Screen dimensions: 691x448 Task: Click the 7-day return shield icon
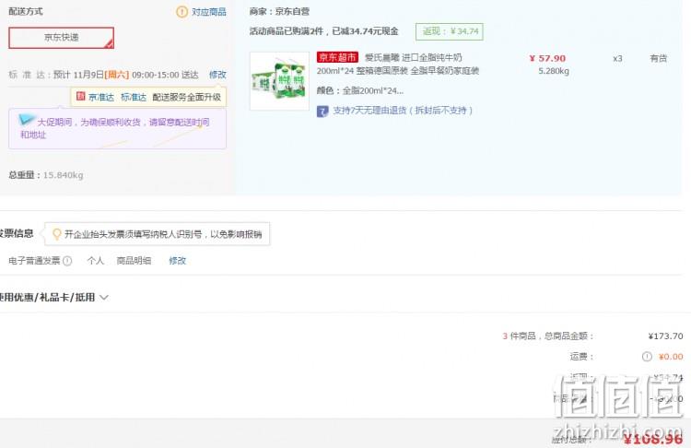(x=322, y=112)
